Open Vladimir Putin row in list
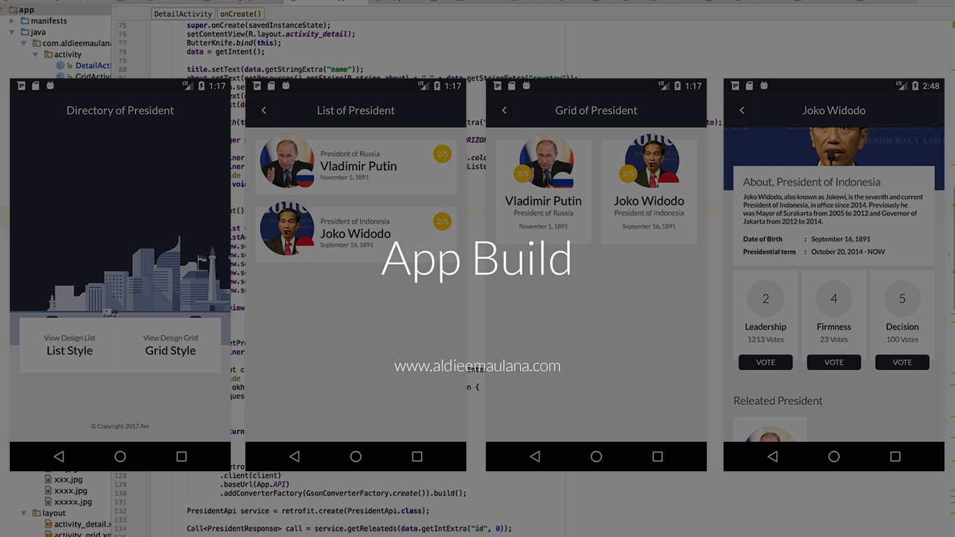This screenshot has height=537, width=955. [x=356, y=167]
